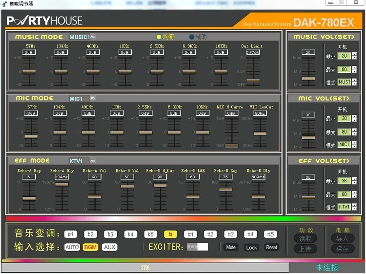Image resolution: width=366 pixels, height=274 pixels.
Task: Select pitch shift b4
Action: pos(131,234)
